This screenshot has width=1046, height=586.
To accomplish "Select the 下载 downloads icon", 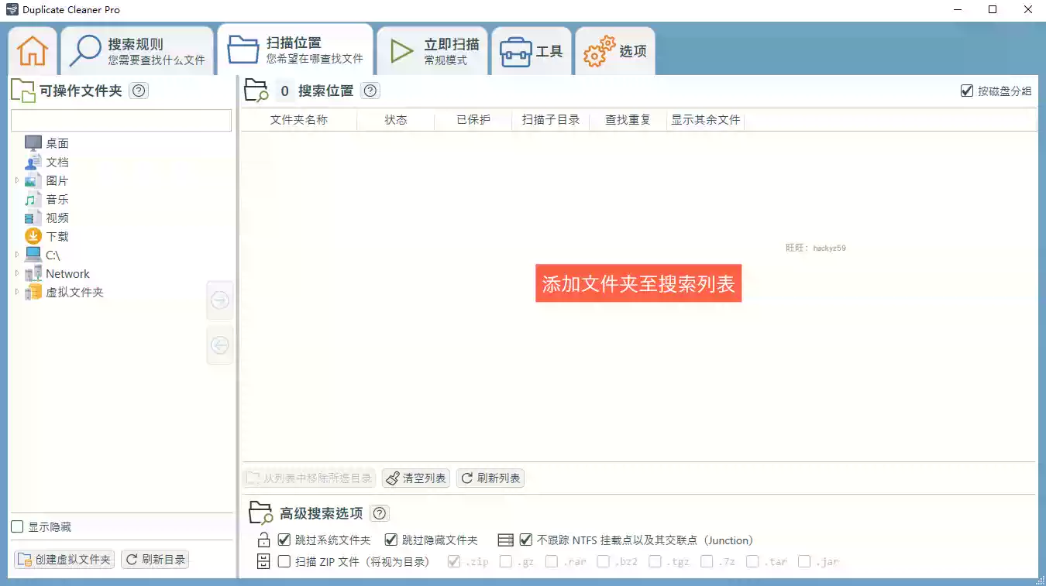I will [x=33, y=236].
